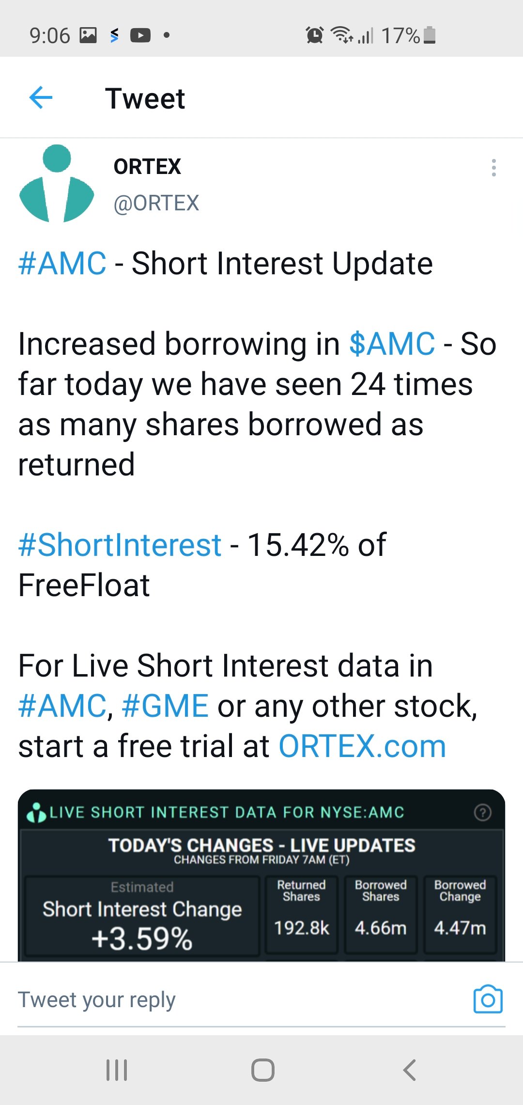Image resolution: width=523 pixels, height=1105 pixels.
Task: Open the tweet options via three-dot menu
Action: 494,168
